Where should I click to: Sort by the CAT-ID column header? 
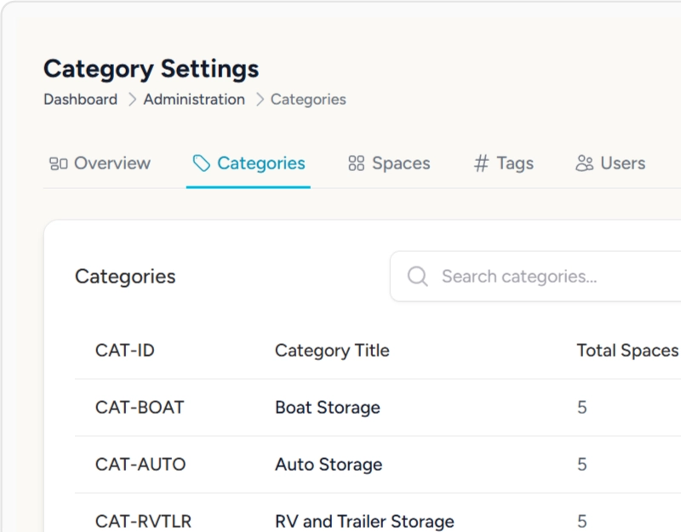pos(125,351)
